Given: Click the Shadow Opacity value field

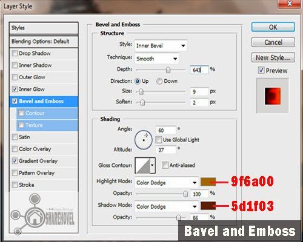Looking at the screenshot, I should [199, 218].
